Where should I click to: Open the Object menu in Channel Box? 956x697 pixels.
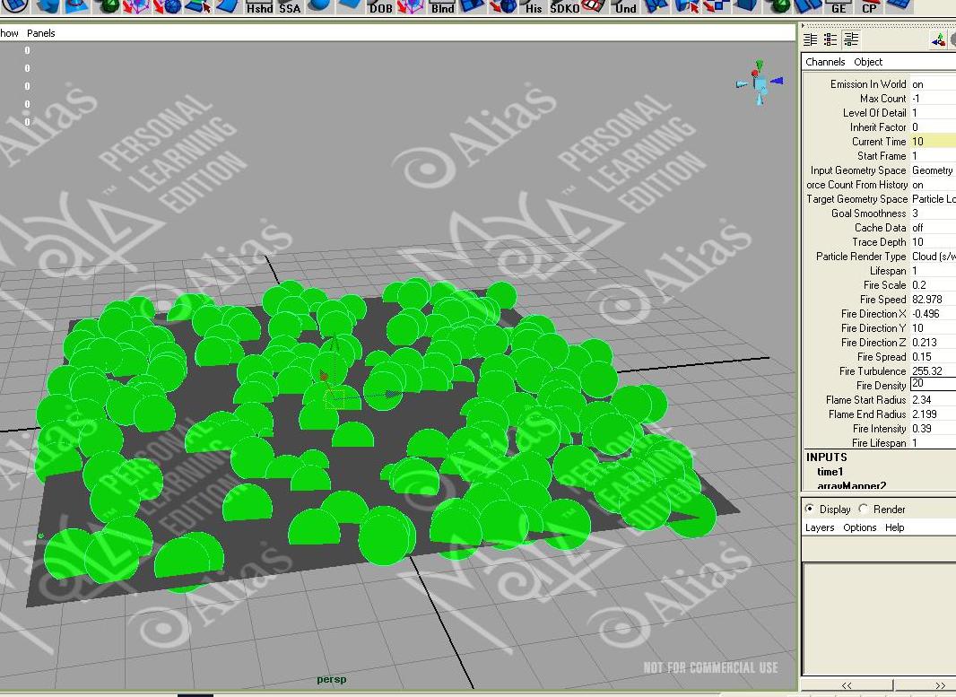[868, 62]
